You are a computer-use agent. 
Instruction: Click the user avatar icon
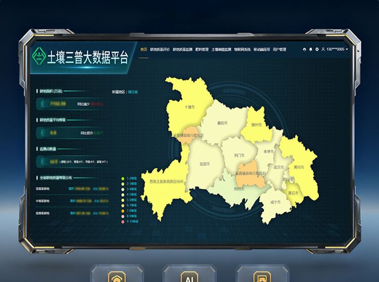coord(323,50)
